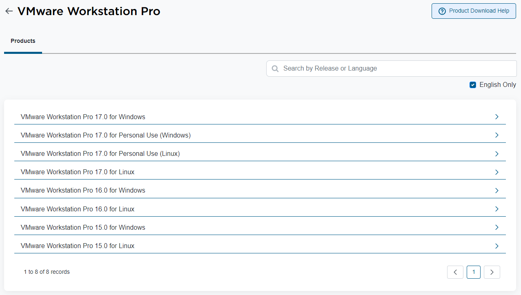521x295 pixels.
Task: Go to next page of records
Action: 492,272
